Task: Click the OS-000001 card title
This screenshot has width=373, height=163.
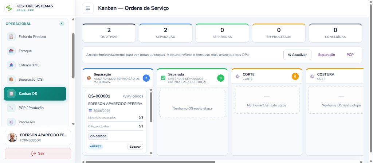Action: [x=99, y=96]
